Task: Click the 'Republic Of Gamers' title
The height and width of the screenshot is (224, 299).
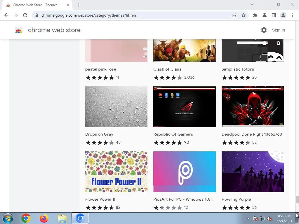Action: (x=173, y=134)
